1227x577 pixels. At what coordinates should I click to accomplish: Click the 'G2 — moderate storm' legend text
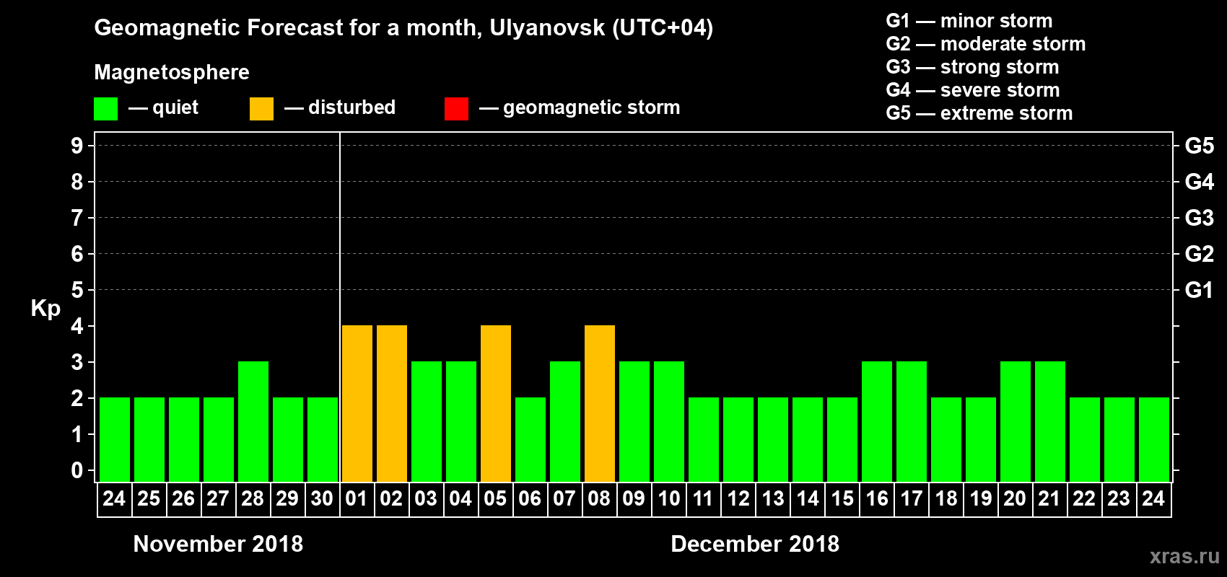pyautogui.click(x=986, y=44)
